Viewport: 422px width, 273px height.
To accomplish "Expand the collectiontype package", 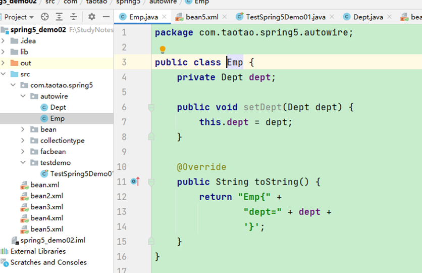I will 23,141.
